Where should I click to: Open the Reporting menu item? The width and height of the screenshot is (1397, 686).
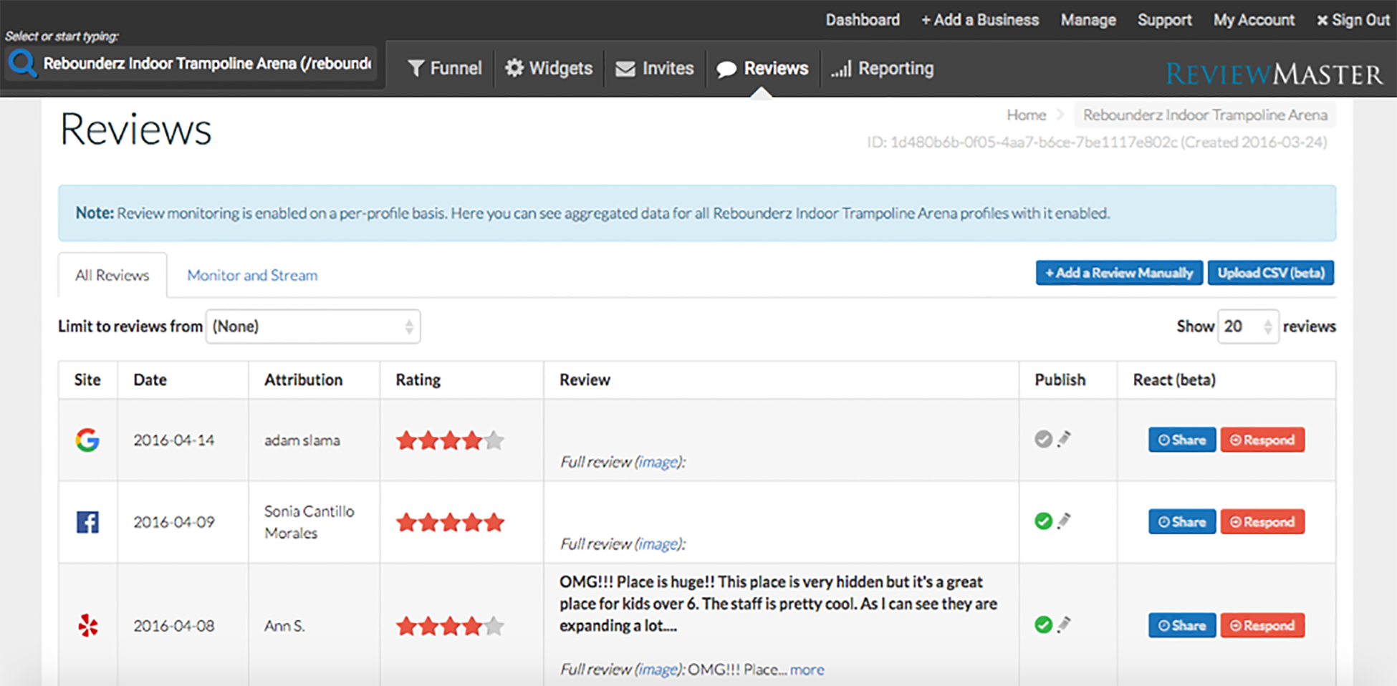click(x=883, y=69)
